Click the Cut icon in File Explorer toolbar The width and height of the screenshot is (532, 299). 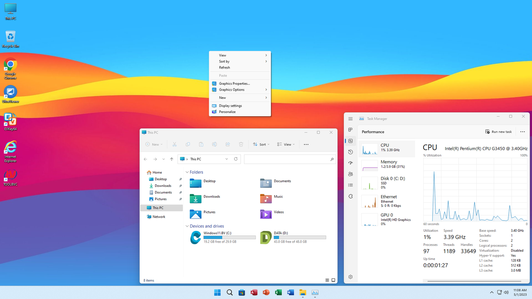pyautogui.click(x=175, y=144)
